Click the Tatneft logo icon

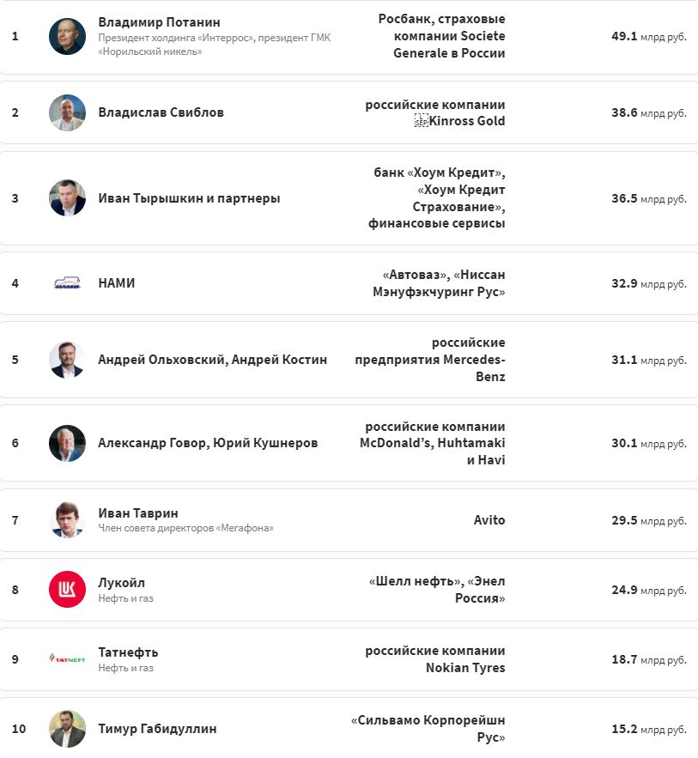[x=67, y=659]
